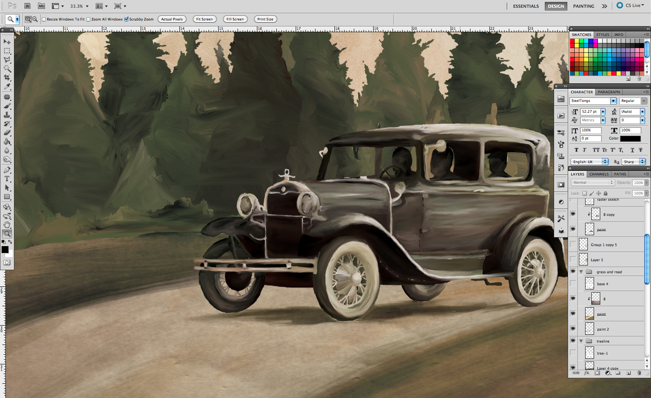The image size is (651, 398).
Task: Select the Clone Stamp tool
Action: click(x=7, y=115)
